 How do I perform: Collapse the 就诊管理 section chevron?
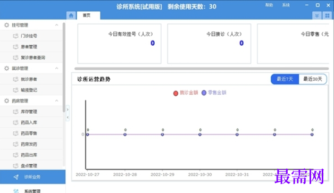tap(56, 69)
